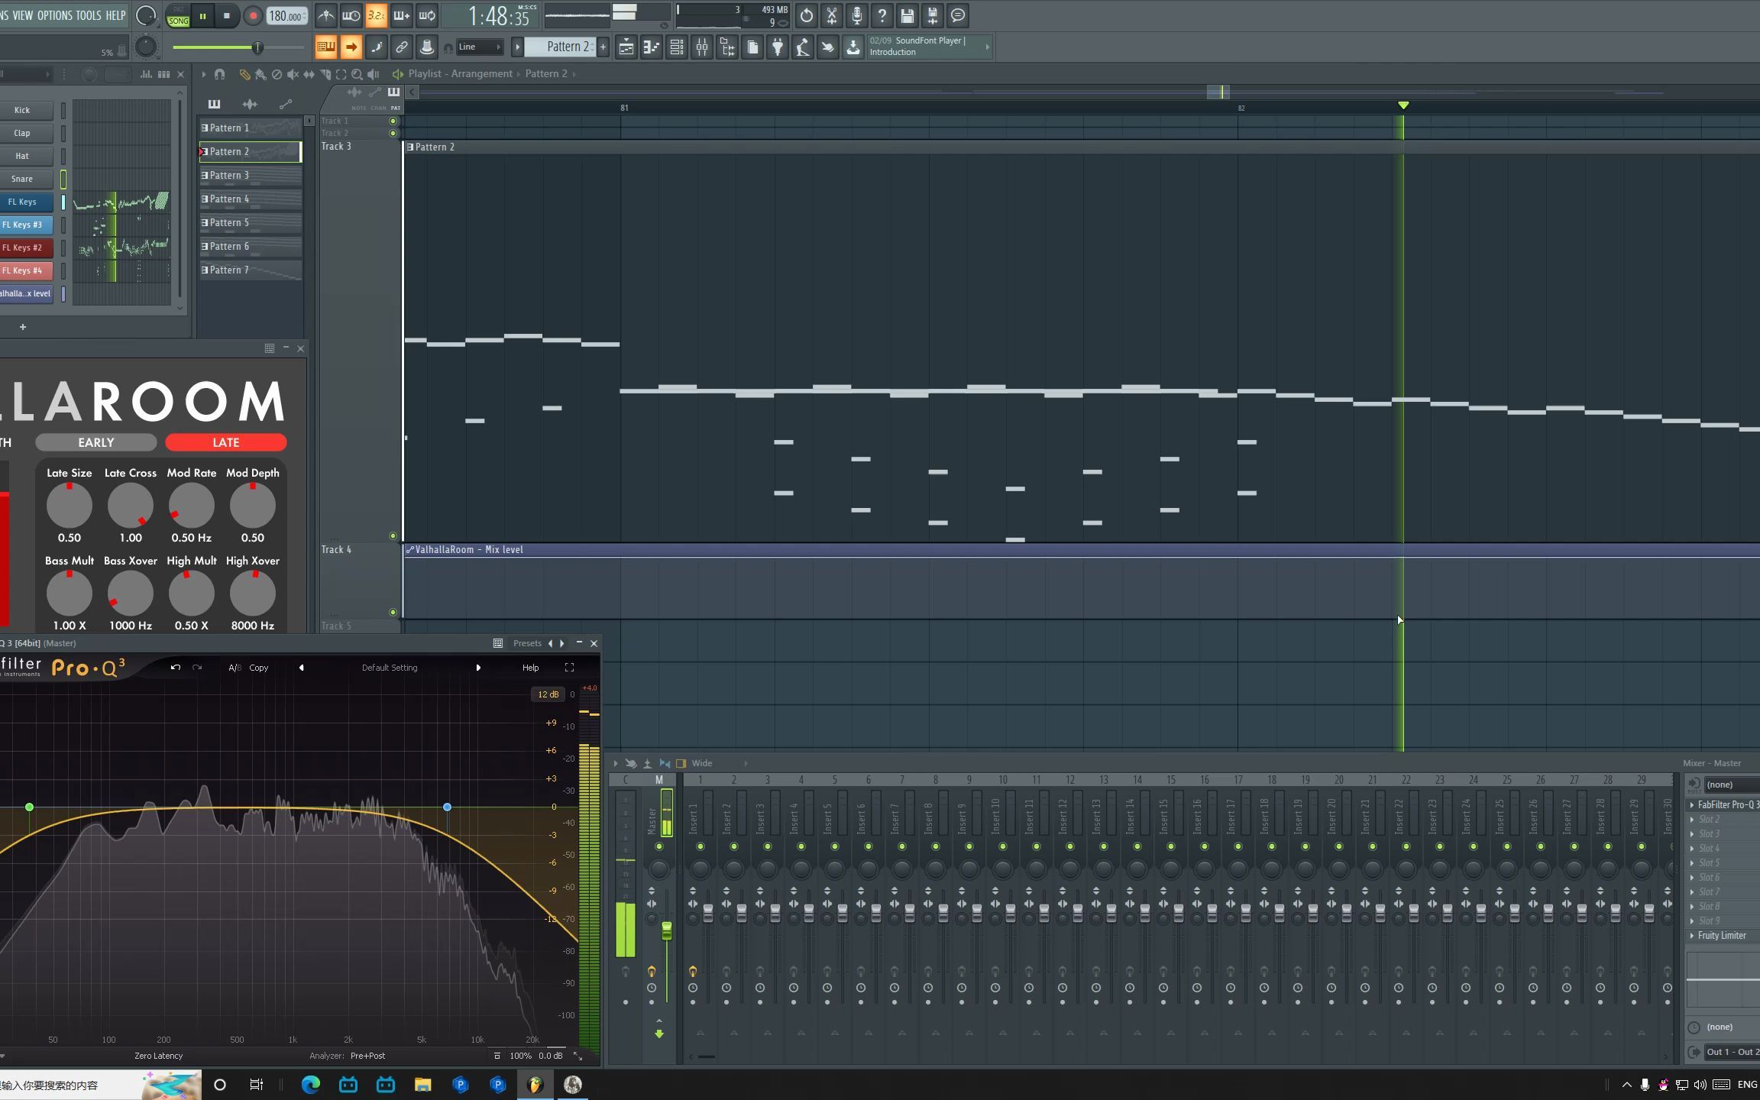1760x1100 pixels.
Task: Open the VIEW menu
Action: coord(22,15)
